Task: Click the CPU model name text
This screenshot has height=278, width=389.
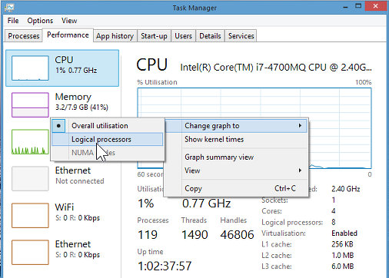Action: coord(276,68)
